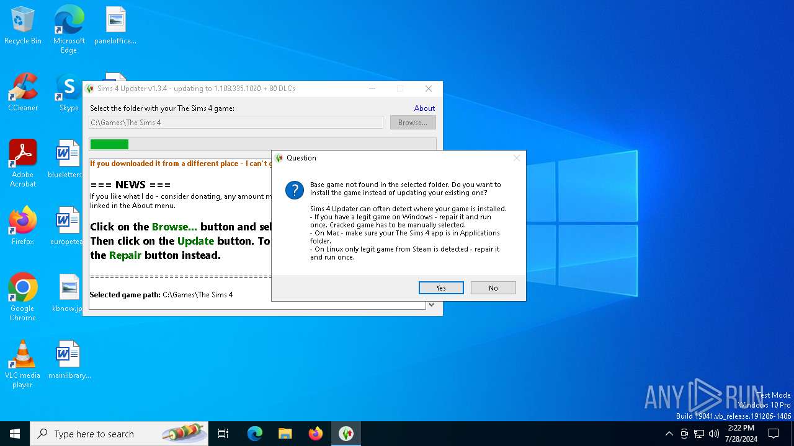794x446 pixels.
Task: Click the disabled Browse... button
Action: pyautogui.click(x=413, y=123)
